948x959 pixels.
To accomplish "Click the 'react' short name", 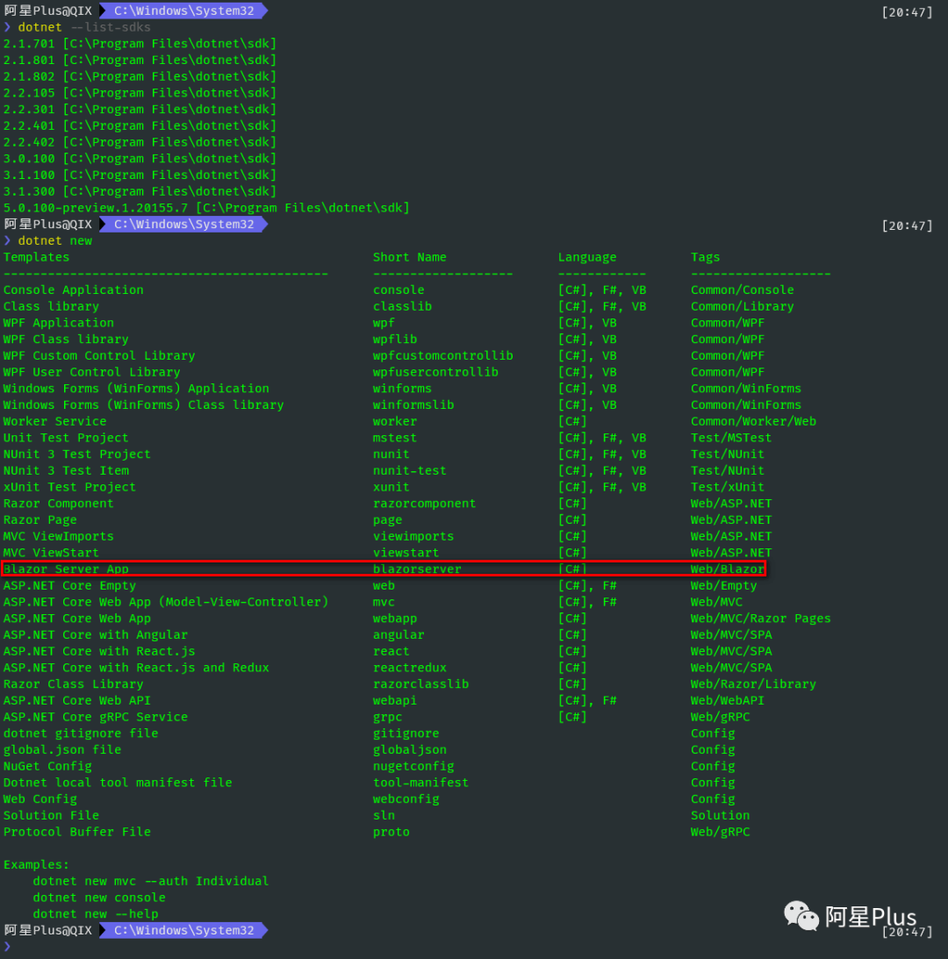I will (391, 651).
